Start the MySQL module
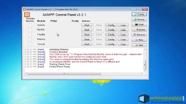The width and height of the screenshot is (186, 104). [x=87, y=30]
